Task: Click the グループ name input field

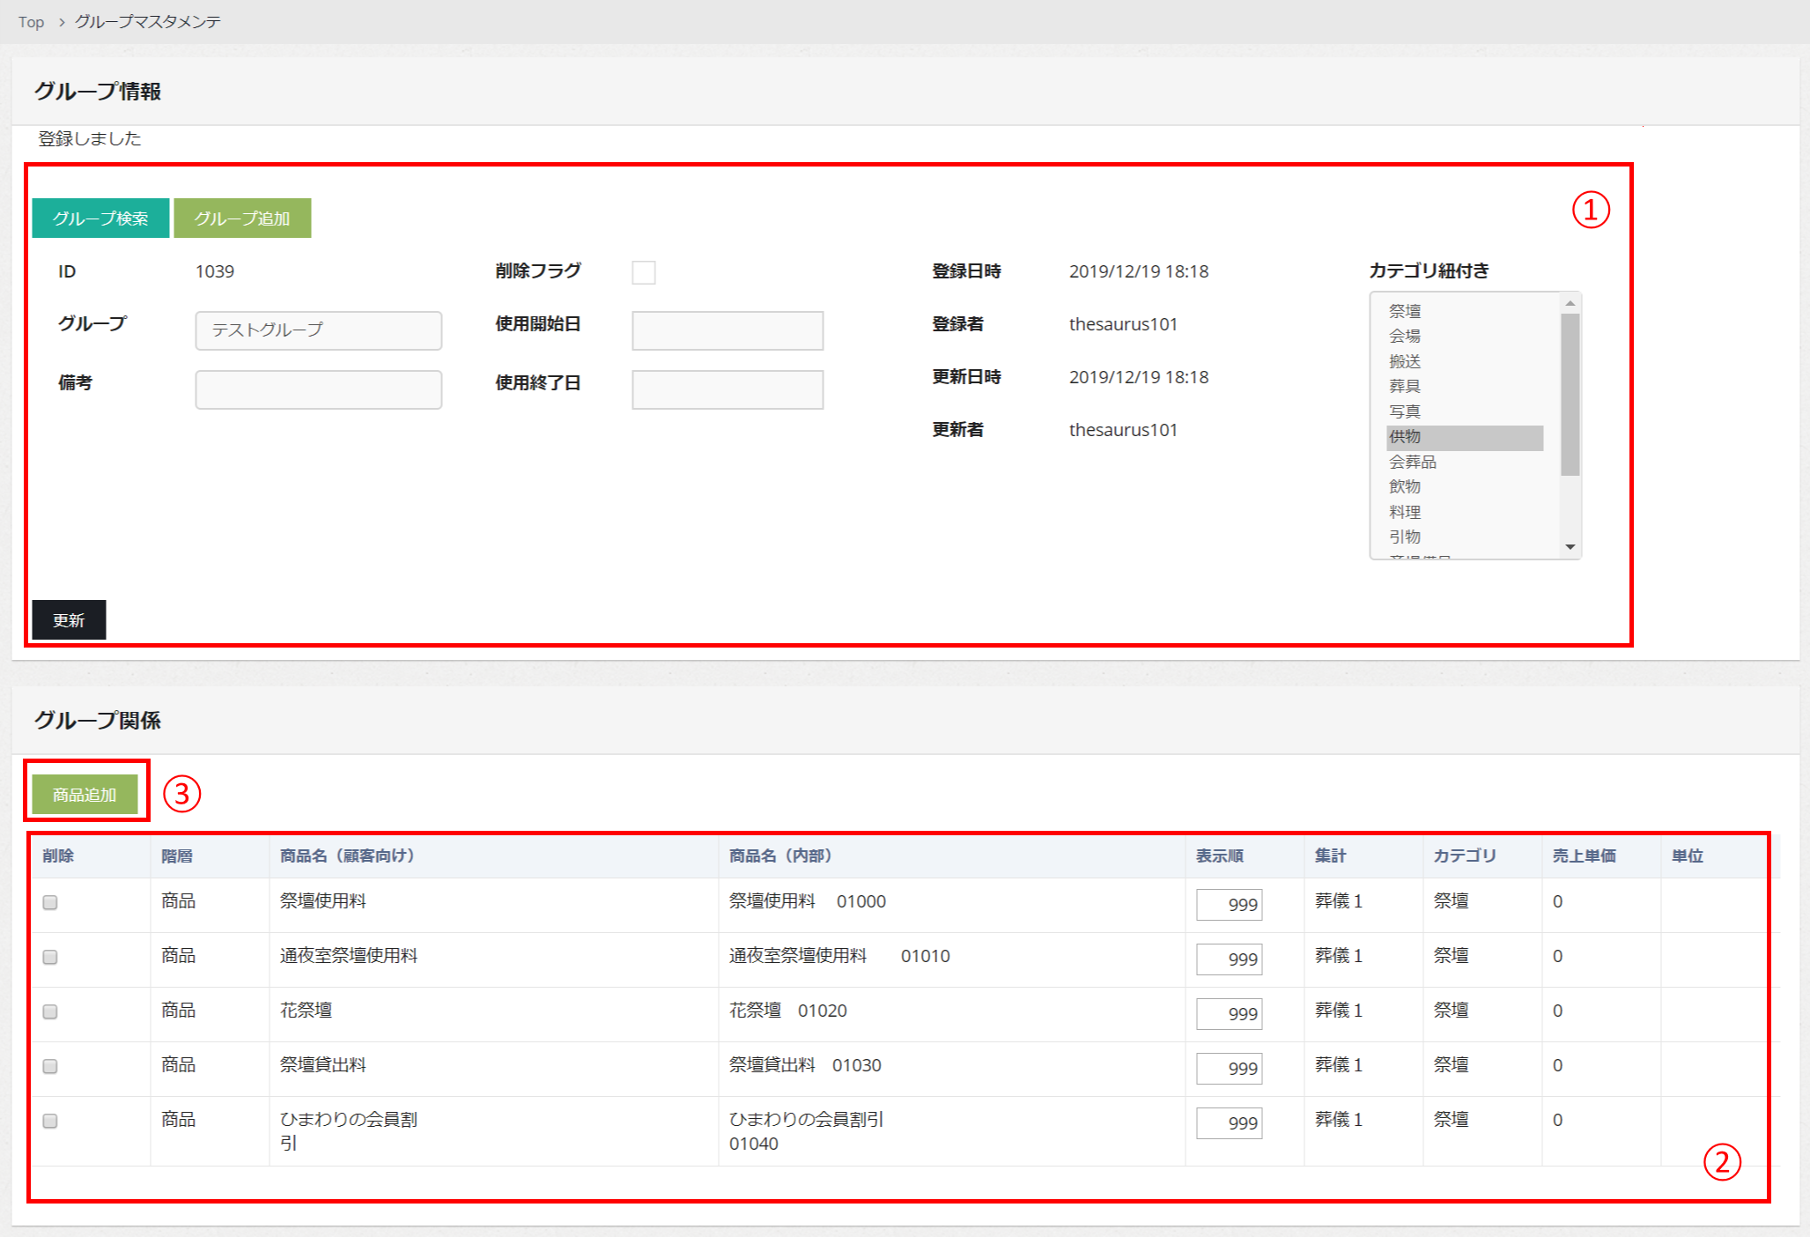Action: pyautogui.click(x=318, y=330)
